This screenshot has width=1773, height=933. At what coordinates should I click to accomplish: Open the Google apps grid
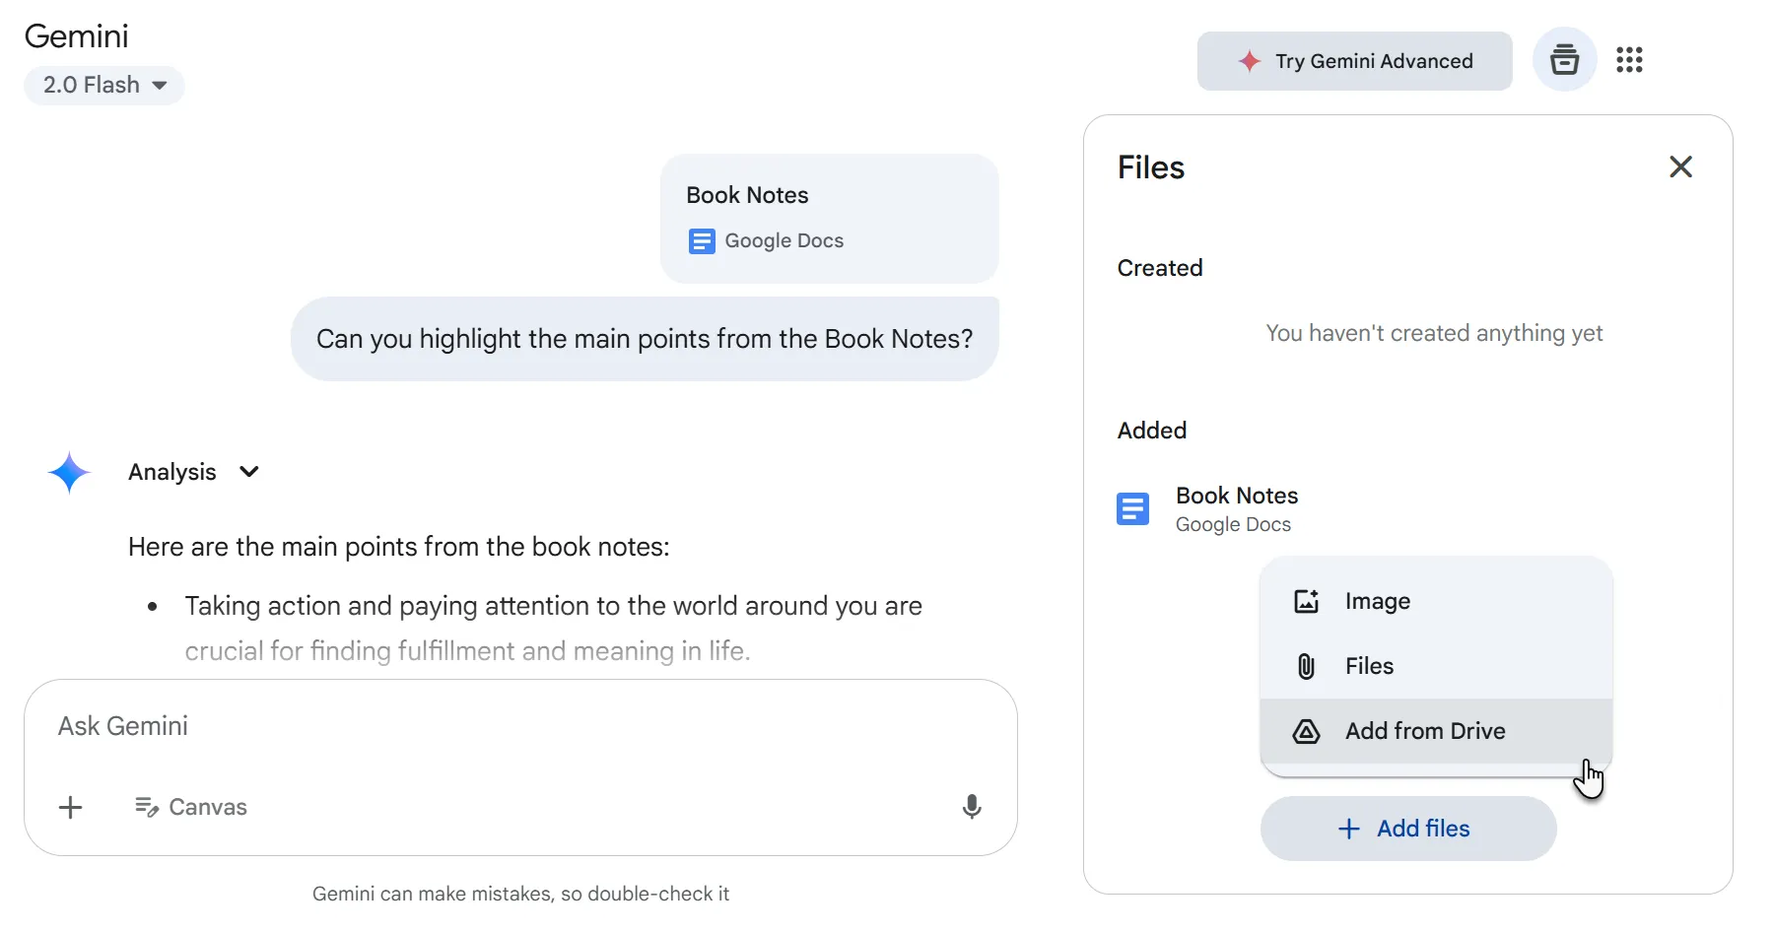(1630, 60)
